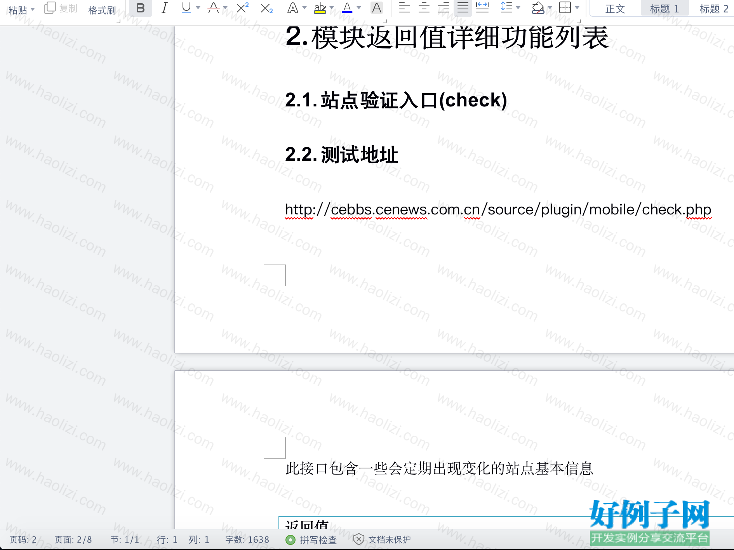
Task: Toggle italic formatting button
Action: coord(164,8)
